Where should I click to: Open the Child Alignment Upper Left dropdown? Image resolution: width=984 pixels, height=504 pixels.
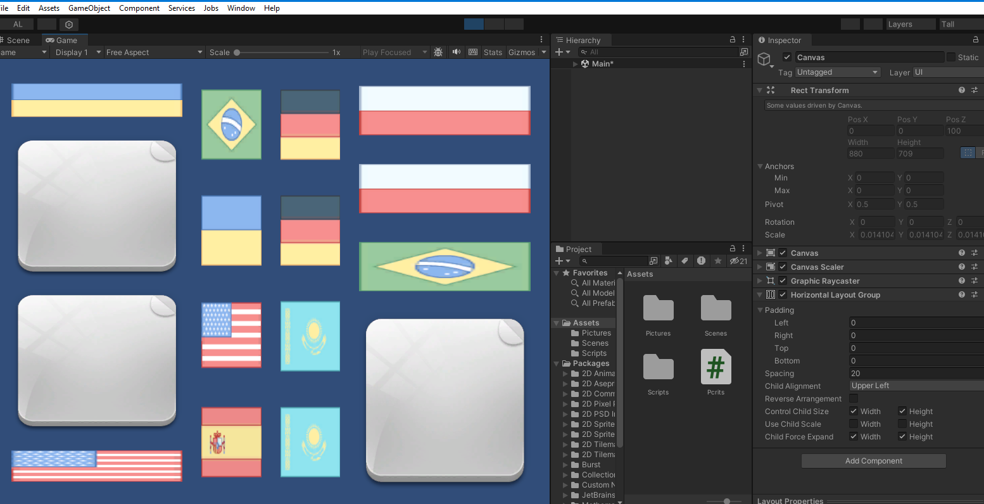916,386
